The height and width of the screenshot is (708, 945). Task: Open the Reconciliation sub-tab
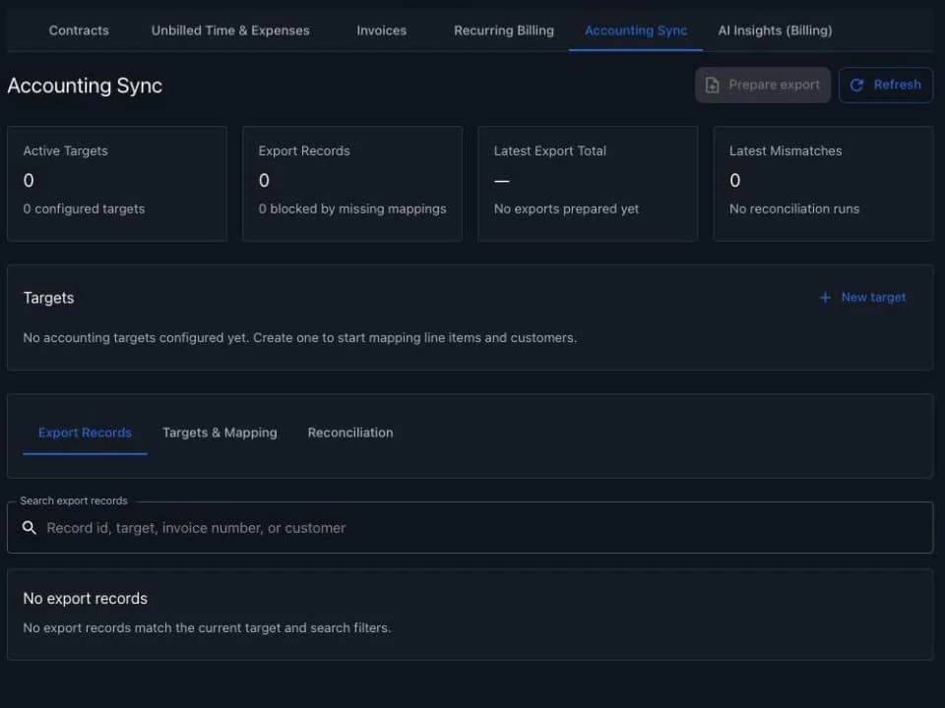tap(350, 433)
